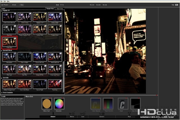Screen dimensions: 180x120
Task: Apply the Pink Spot look
Action: [9, 69]
